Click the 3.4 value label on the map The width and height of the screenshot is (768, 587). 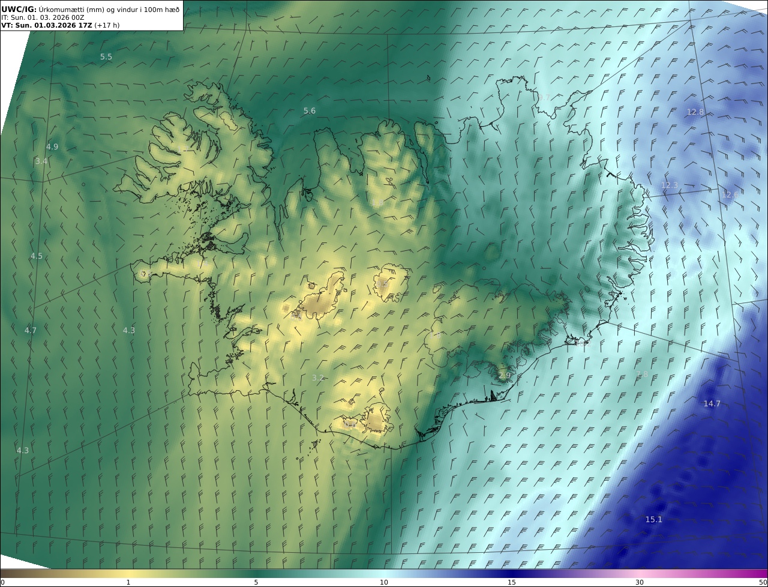pos(41,161)
